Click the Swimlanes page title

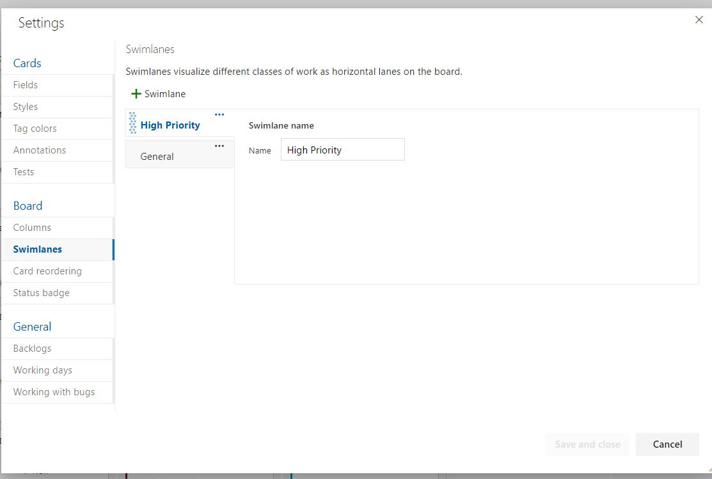tap(150, 49)
